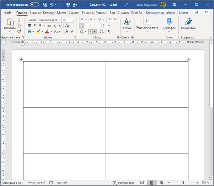This screenshot has width=214, height=186.
Task: Apply red font color
Action: coord(47,32)
